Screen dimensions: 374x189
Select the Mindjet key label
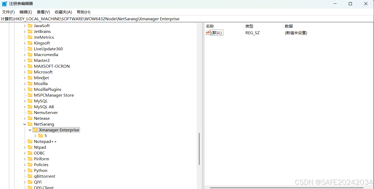pos(41,78)
